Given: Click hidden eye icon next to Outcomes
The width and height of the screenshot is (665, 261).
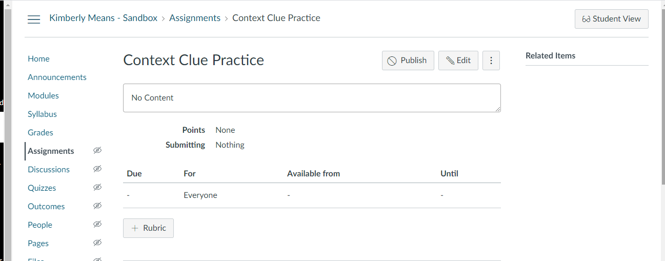Looking at the screenshot, I should (97, 206).
